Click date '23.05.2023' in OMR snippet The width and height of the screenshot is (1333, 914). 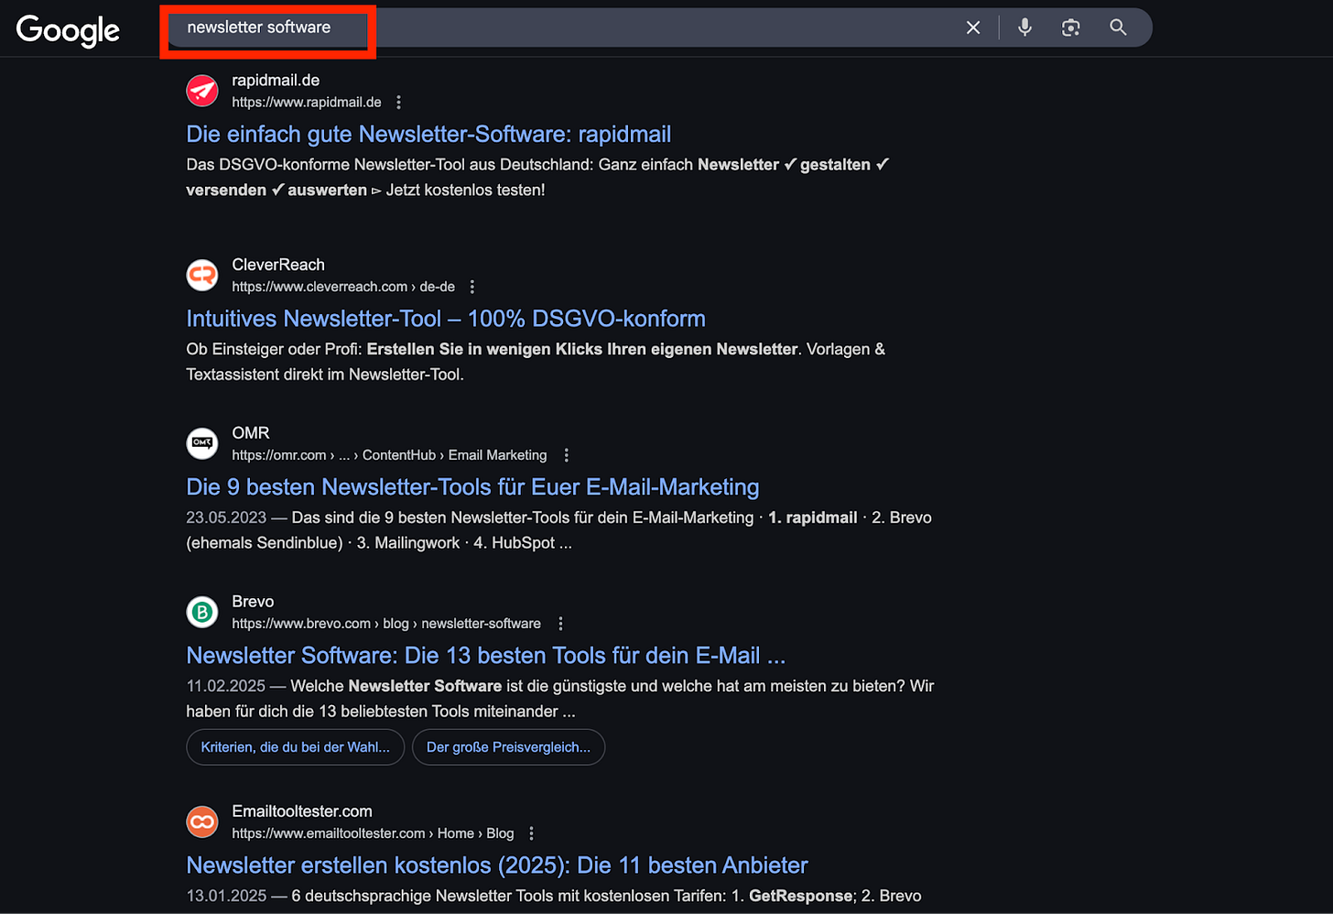[x=226, y=517]
